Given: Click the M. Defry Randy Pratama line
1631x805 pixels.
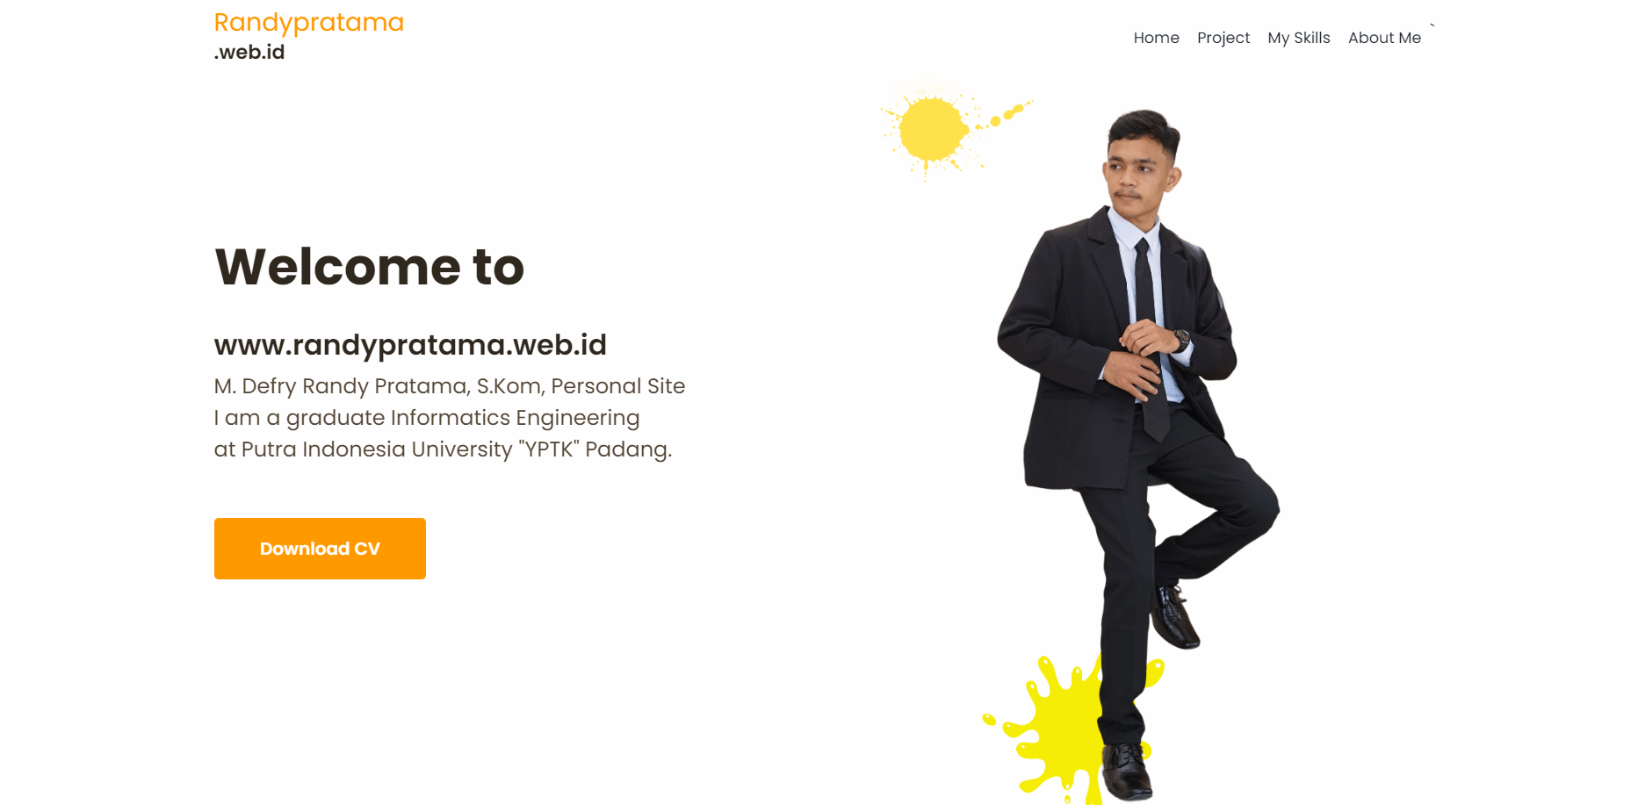Looking at the screenshot, I should pos(450,386).
